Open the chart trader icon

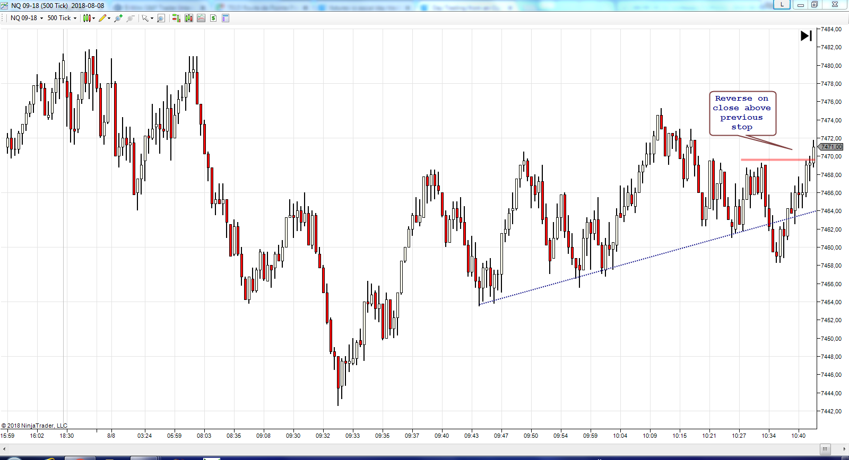(x=177, y=18)
